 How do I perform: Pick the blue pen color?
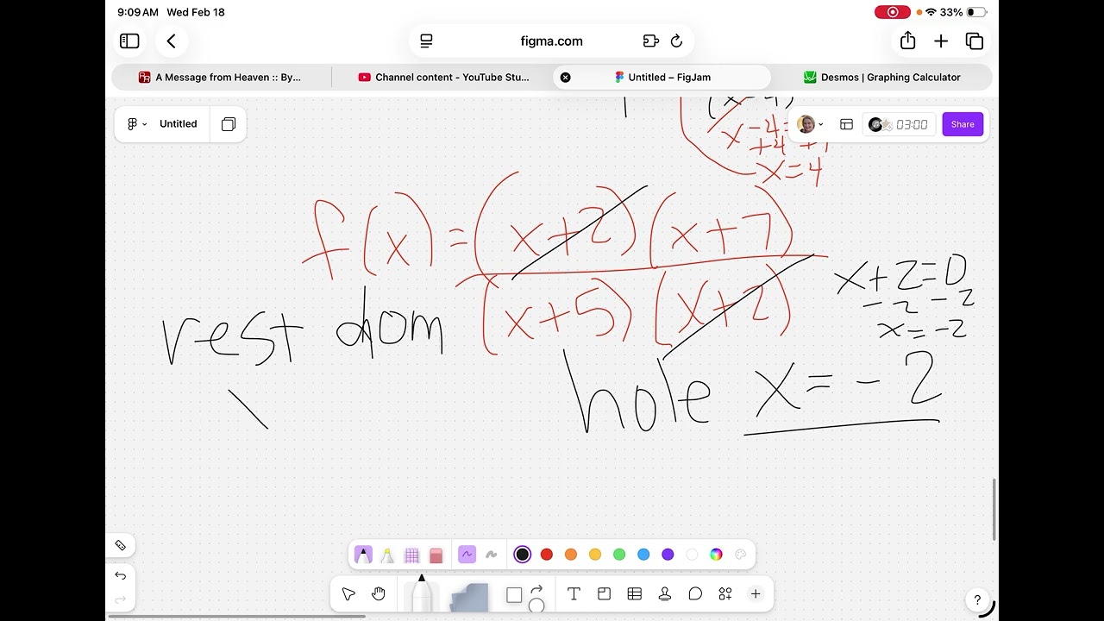(643, 555)
